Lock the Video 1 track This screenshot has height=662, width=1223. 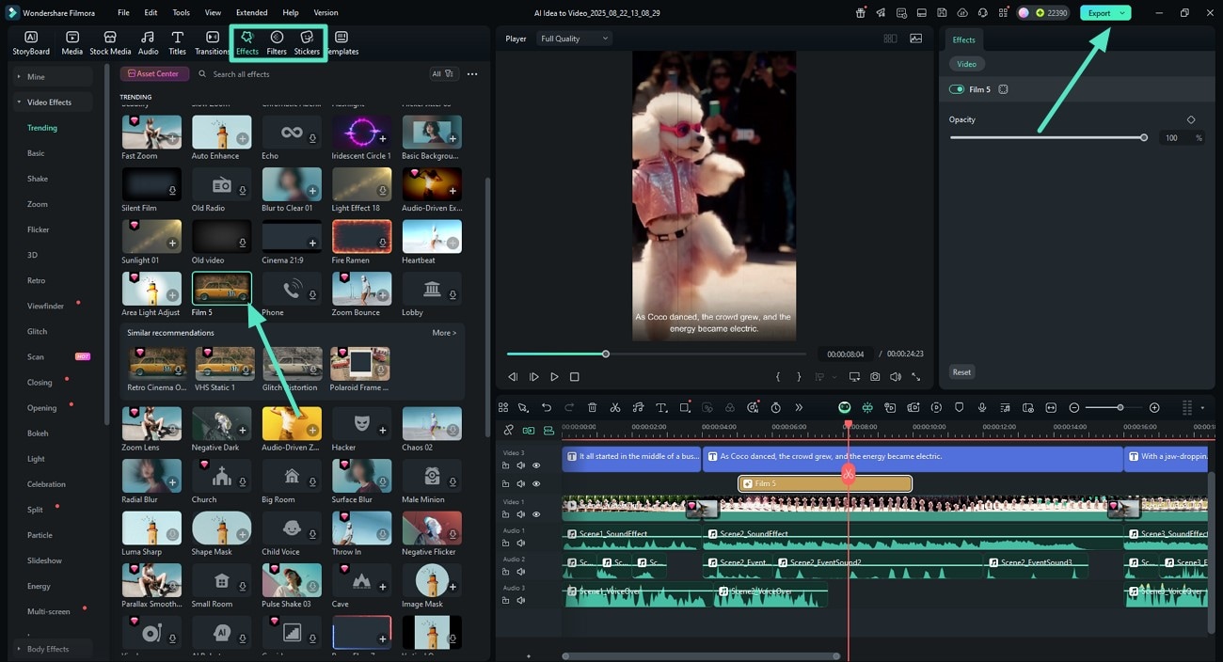(506, 514)
